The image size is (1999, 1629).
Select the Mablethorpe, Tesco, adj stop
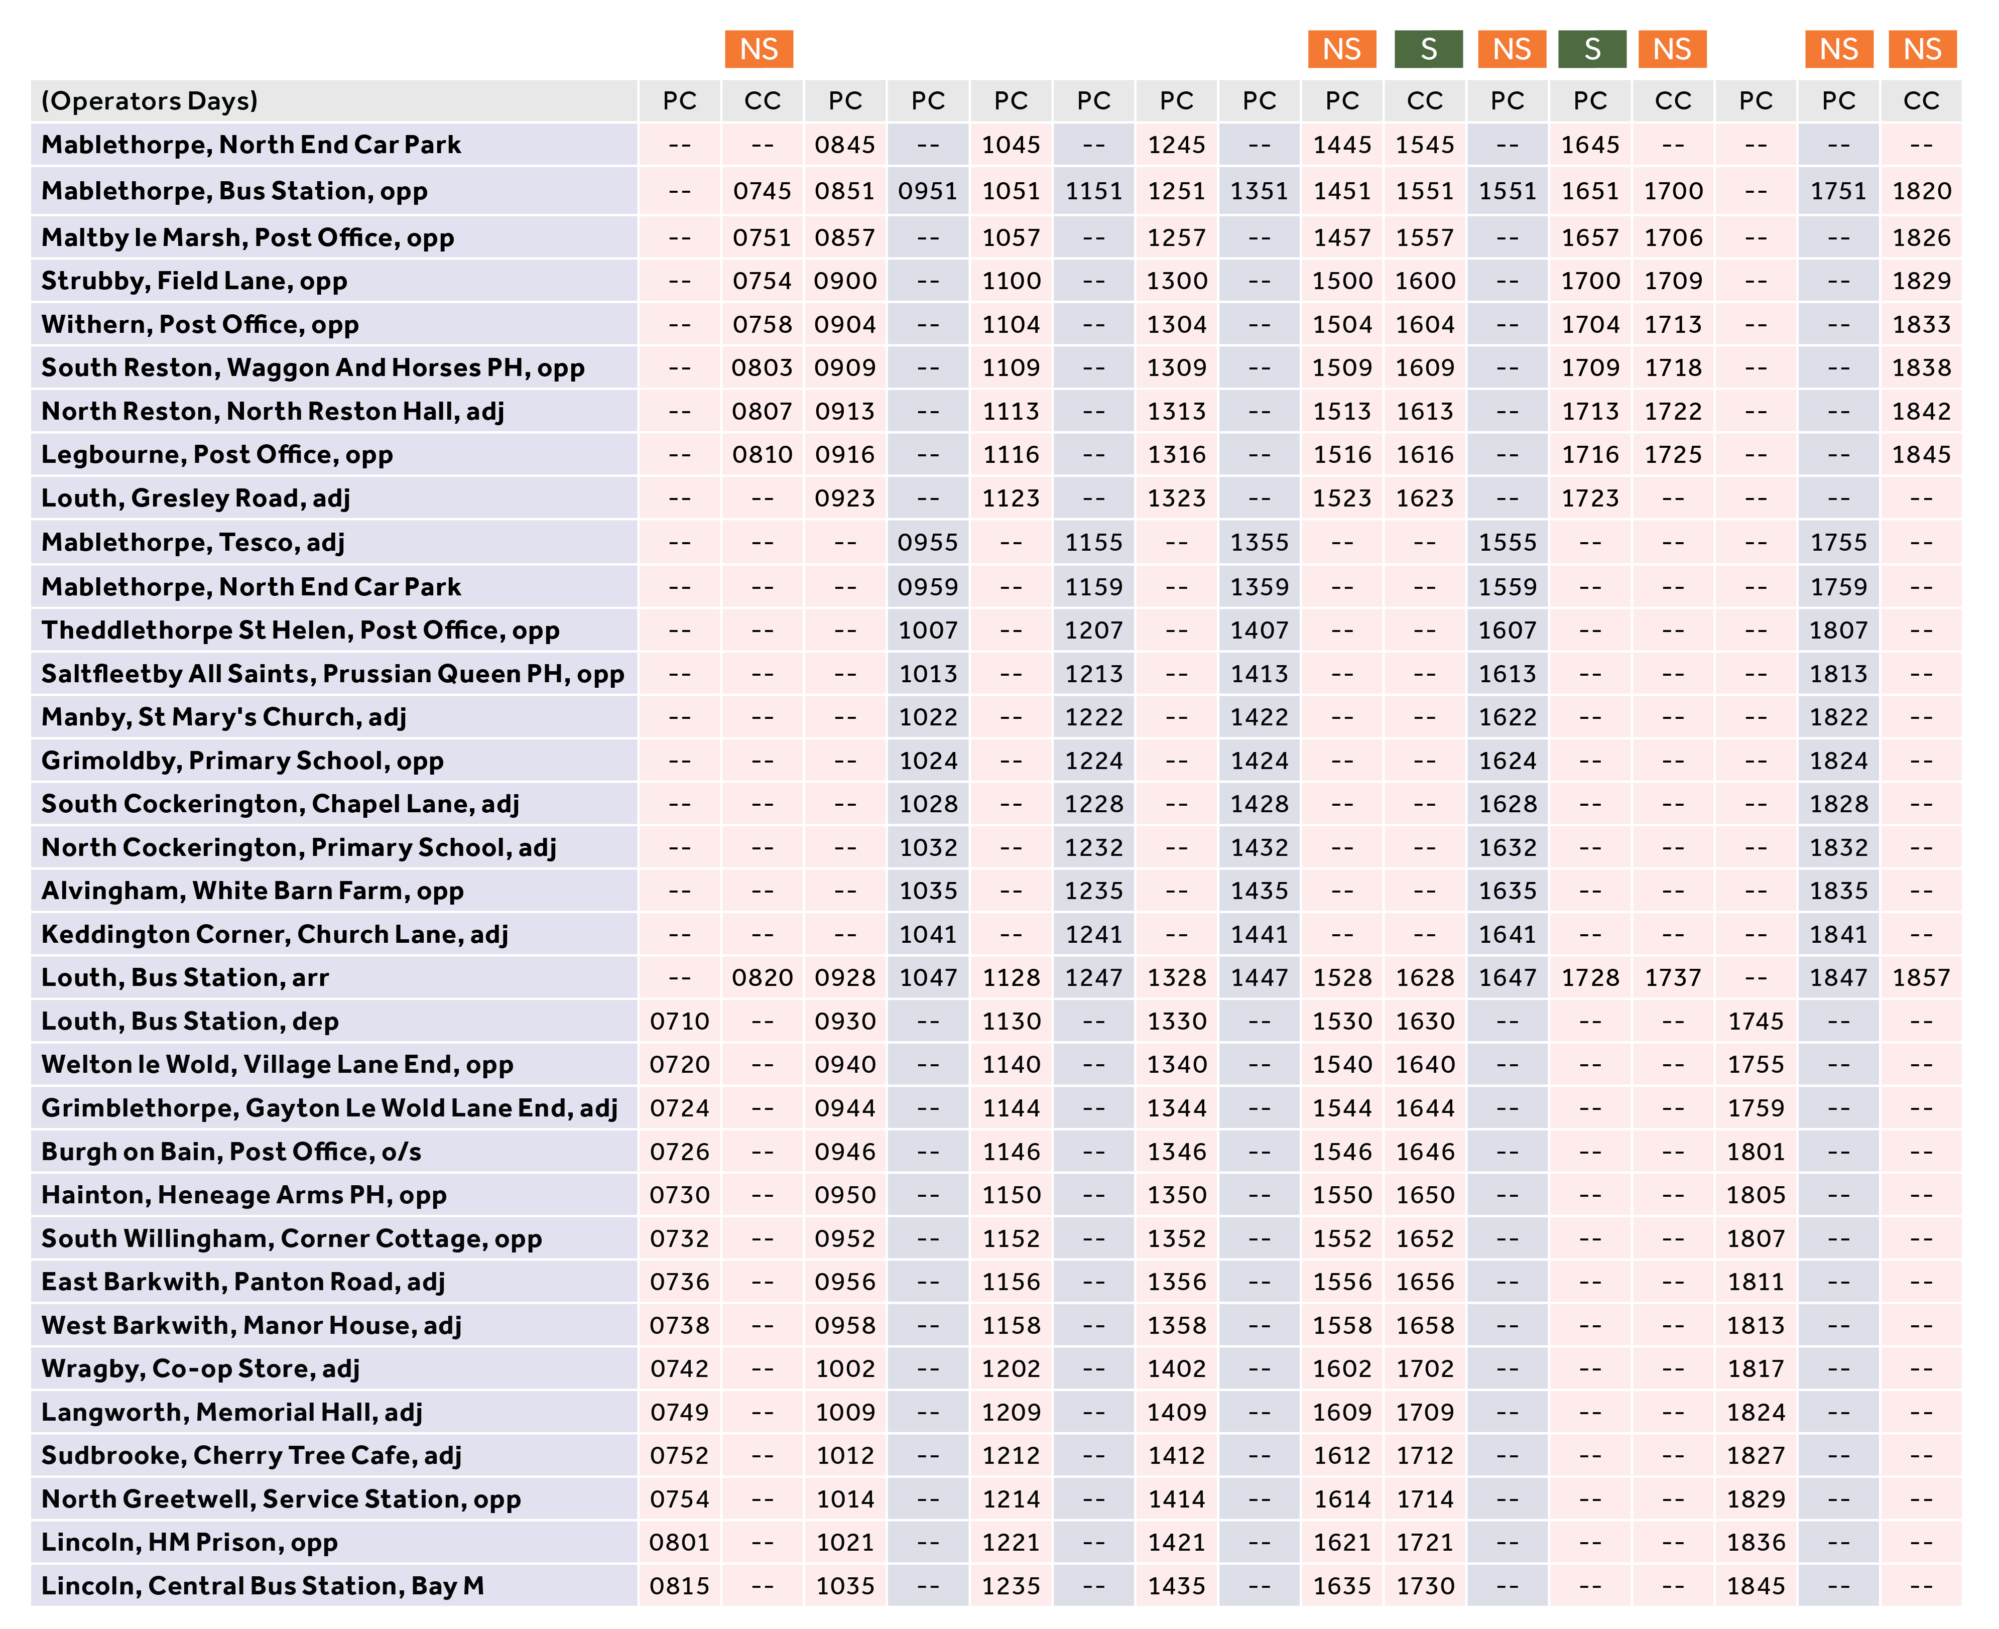click(192, 542)
